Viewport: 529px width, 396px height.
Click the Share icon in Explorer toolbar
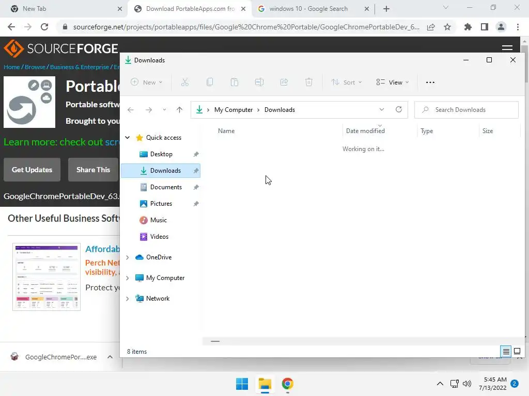pos(284,82)
